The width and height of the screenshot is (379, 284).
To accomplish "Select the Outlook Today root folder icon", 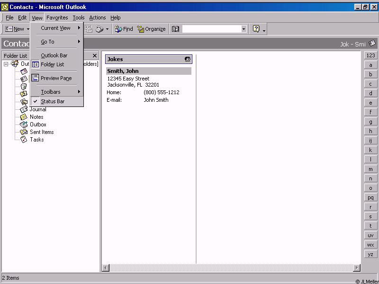I will (x=15, y=63).
